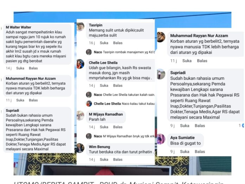Viewport: 245px width, 184px height.
Task: Click Suka under M Wijaya Ramadhan's comment
Action: click(104, 127)
